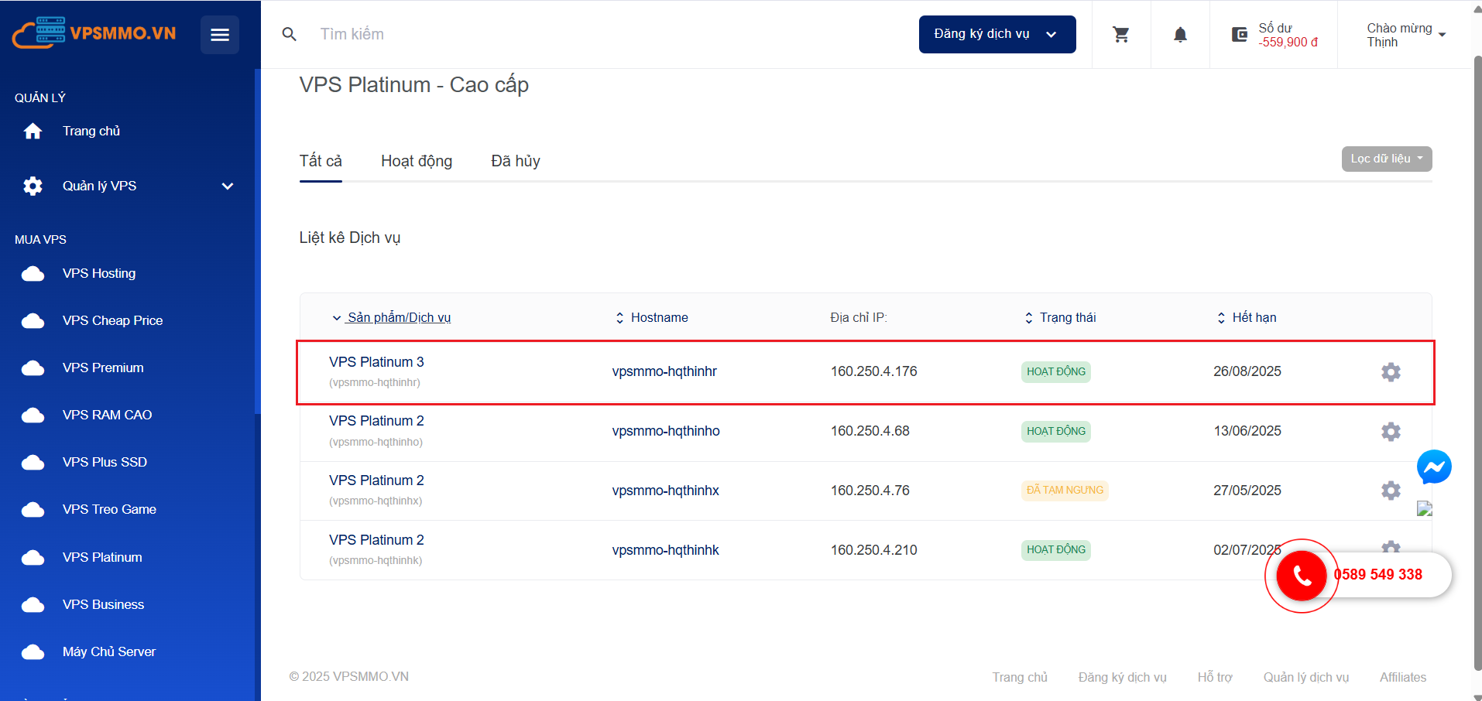Click the ĐÃ TẠM NGƯNG status badge
Viewport: 1482px width, 701px height.
pos(1065,491)
